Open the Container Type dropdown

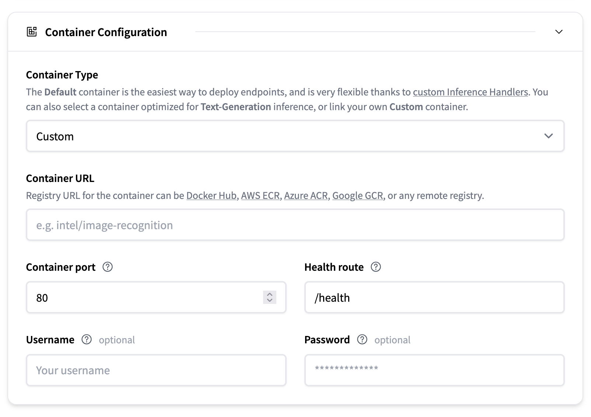tap(295, 136)
